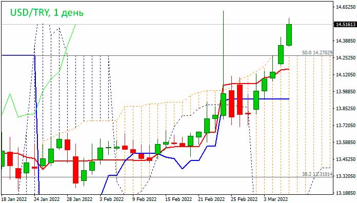Click the price axis value 13.45250
The height and width of the screenshot is (203, 357).
tap(346, 159)
